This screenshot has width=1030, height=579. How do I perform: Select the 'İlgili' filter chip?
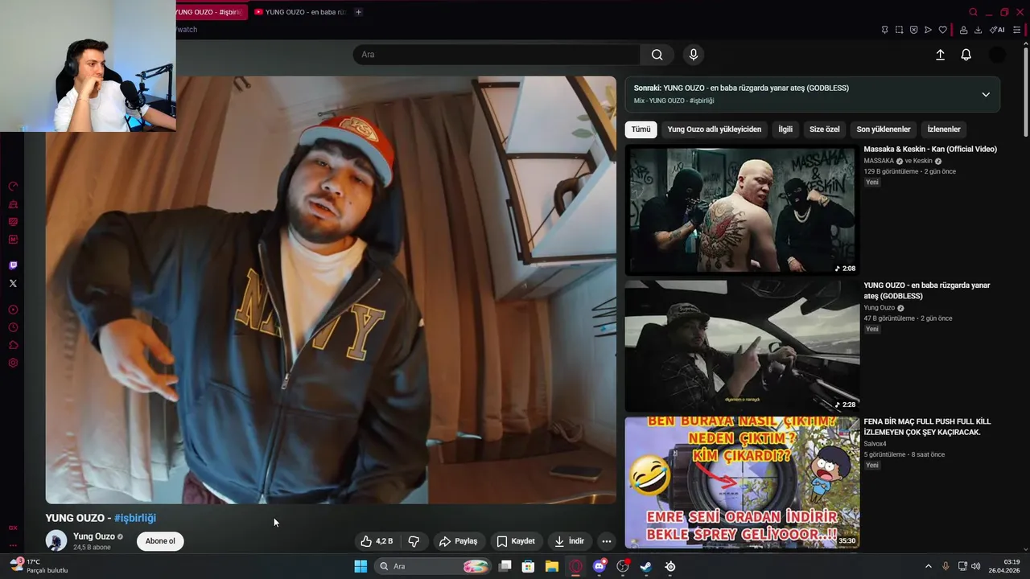(x=785, y=129)
